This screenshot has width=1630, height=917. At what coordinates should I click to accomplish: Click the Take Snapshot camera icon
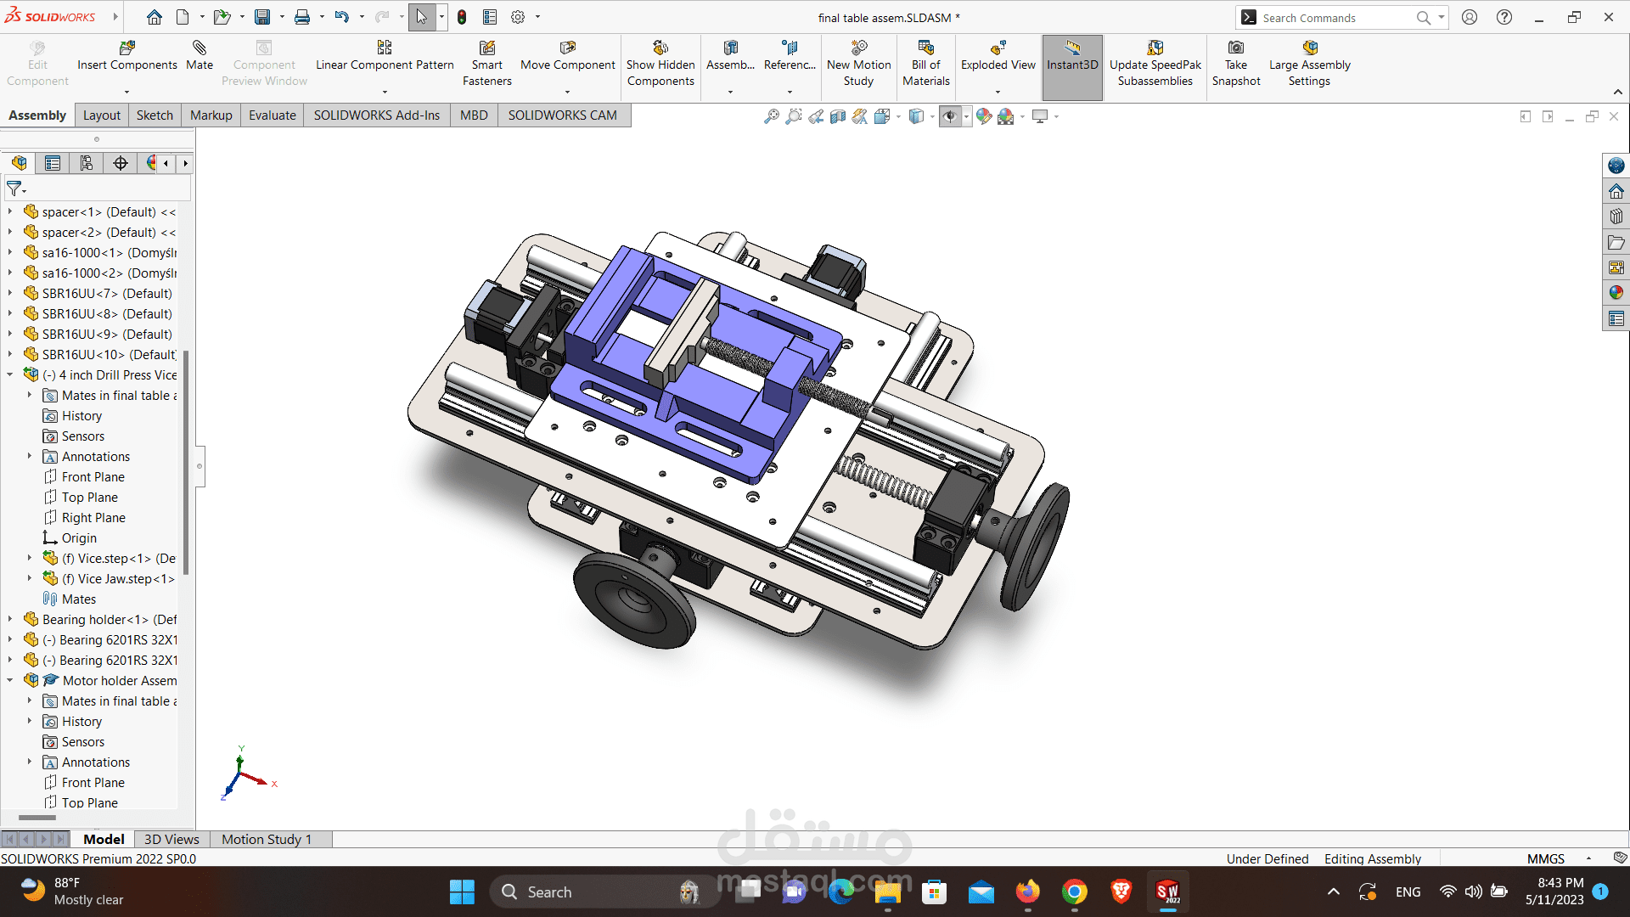(x=1236, y=48)
